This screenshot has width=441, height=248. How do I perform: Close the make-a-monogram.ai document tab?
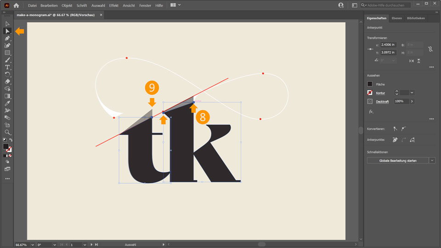[x=101, y=15]
